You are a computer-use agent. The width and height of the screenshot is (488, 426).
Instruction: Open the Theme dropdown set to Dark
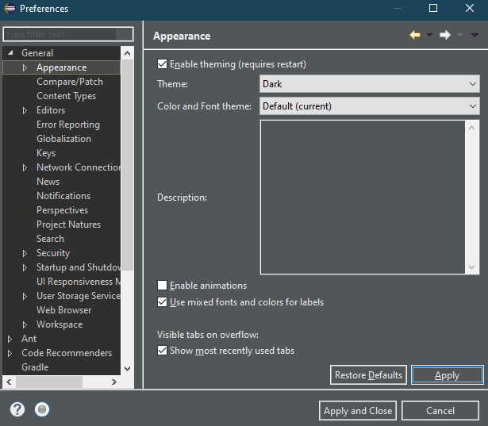coord(369,84)
